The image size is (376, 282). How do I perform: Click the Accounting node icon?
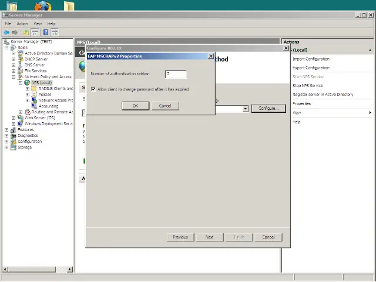pos(34,106)
